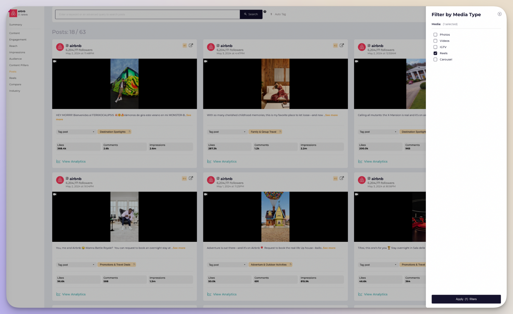Open Tag post dropdown on 287.3k likes post
The image size is (513, 314).
coord(227,132)
